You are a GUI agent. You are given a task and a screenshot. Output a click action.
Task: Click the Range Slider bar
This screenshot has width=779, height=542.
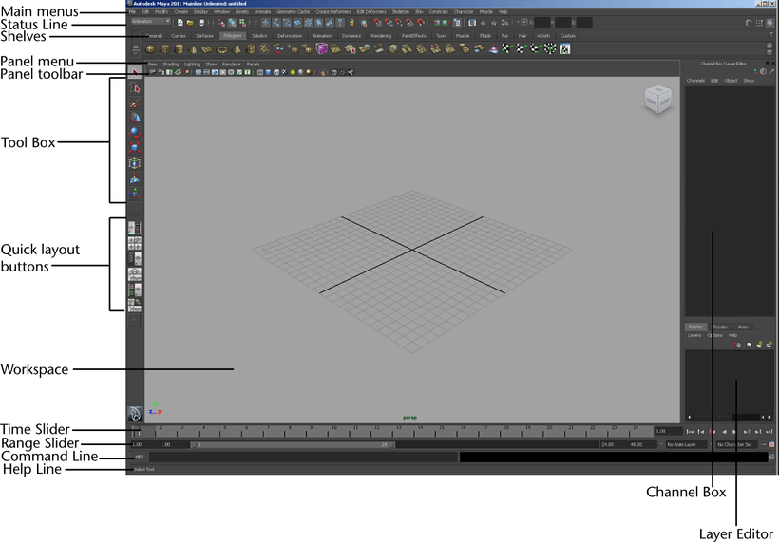294,445
